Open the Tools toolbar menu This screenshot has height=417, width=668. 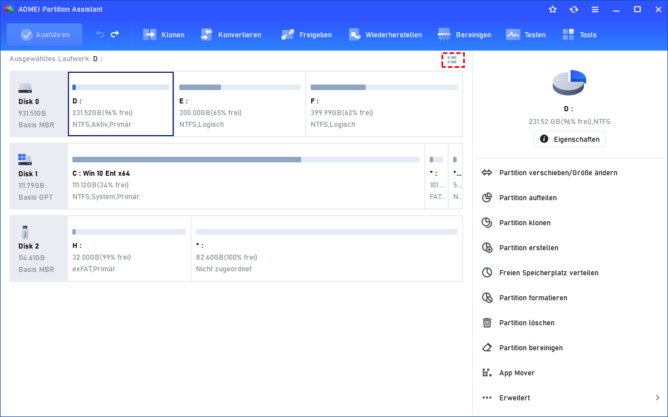[x=579, y=34]
